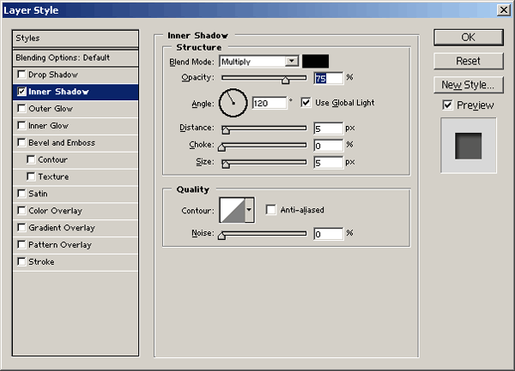This screenshot has width=515, height=371.
Task: Enable the Outer Glow checkbox
Action: 21,109
